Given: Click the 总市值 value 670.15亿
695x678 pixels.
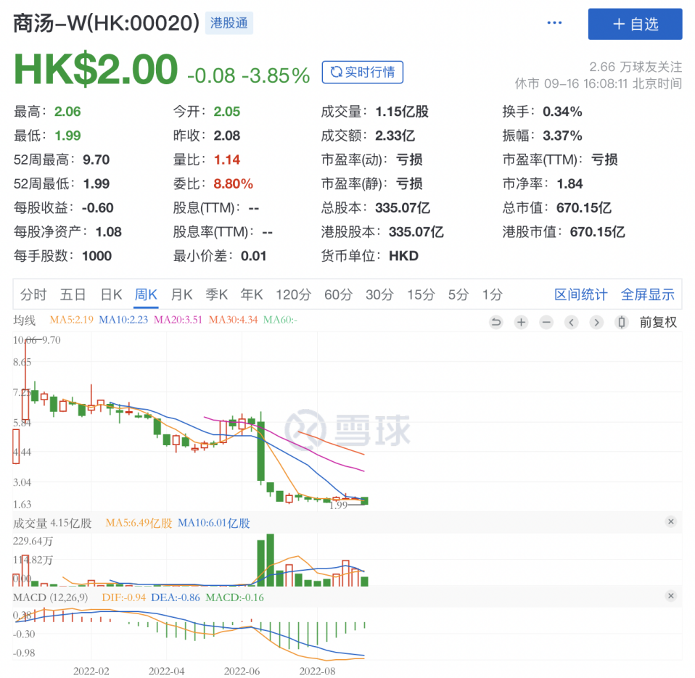Looking at the screenshot, I should click(584, 208).
